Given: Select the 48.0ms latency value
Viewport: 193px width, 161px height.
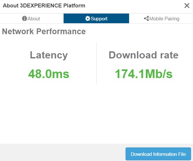Looking at the screenshot, I should [49, 74].
